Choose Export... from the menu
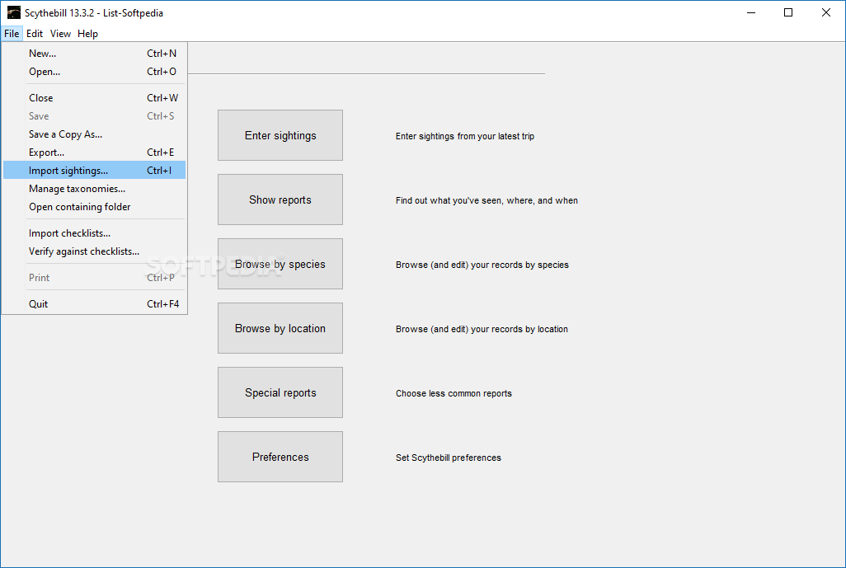The width and height of the screenshot is (846, 568). [x=95, y=153]
